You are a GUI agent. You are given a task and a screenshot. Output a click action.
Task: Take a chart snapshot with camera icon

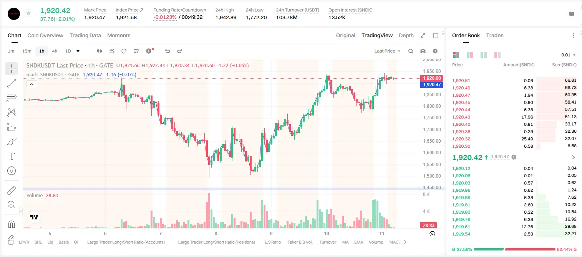pyautogui.click(x=423, y=51)
